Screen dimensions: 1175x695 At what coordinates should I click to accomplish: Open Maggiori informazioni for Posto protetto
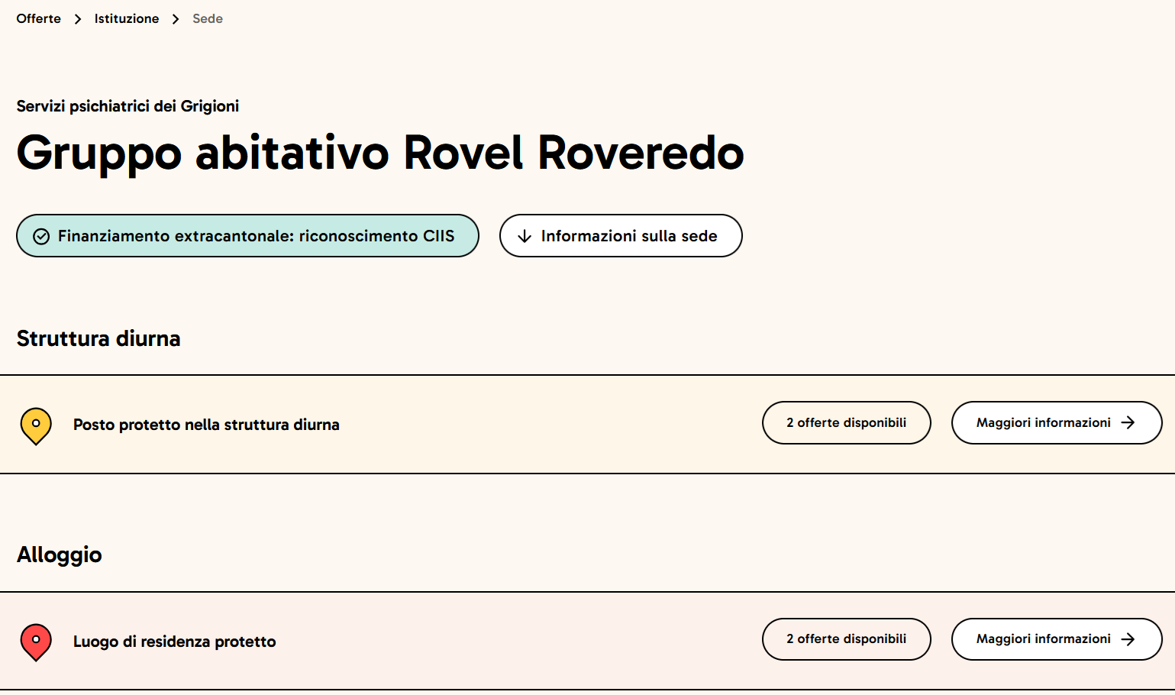[x=1056, y=423]
